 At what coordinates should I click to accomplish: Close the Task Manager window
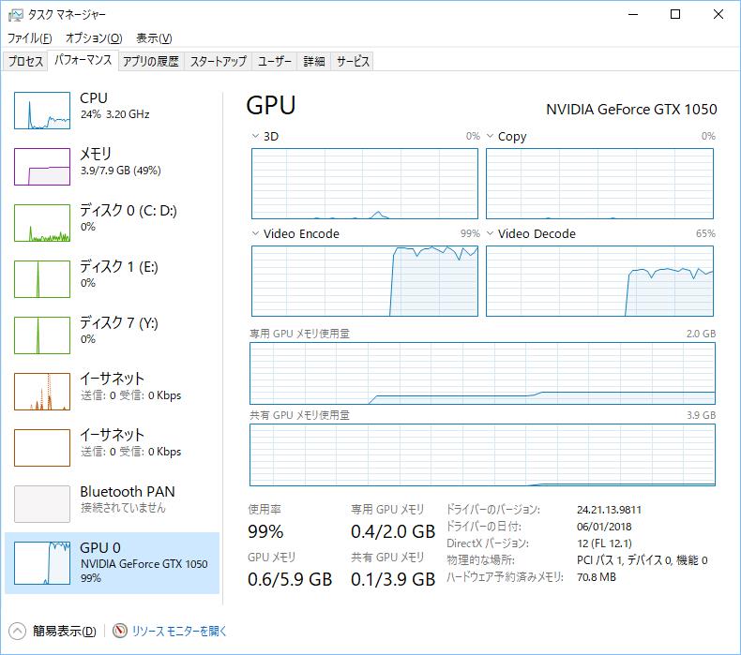click(718, 14)
